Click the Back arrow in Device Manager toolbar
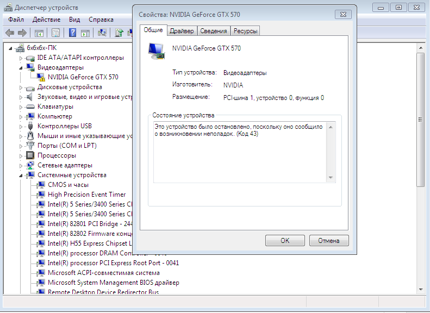The width and height of the screenshot is (430, 313). (10, 33)
